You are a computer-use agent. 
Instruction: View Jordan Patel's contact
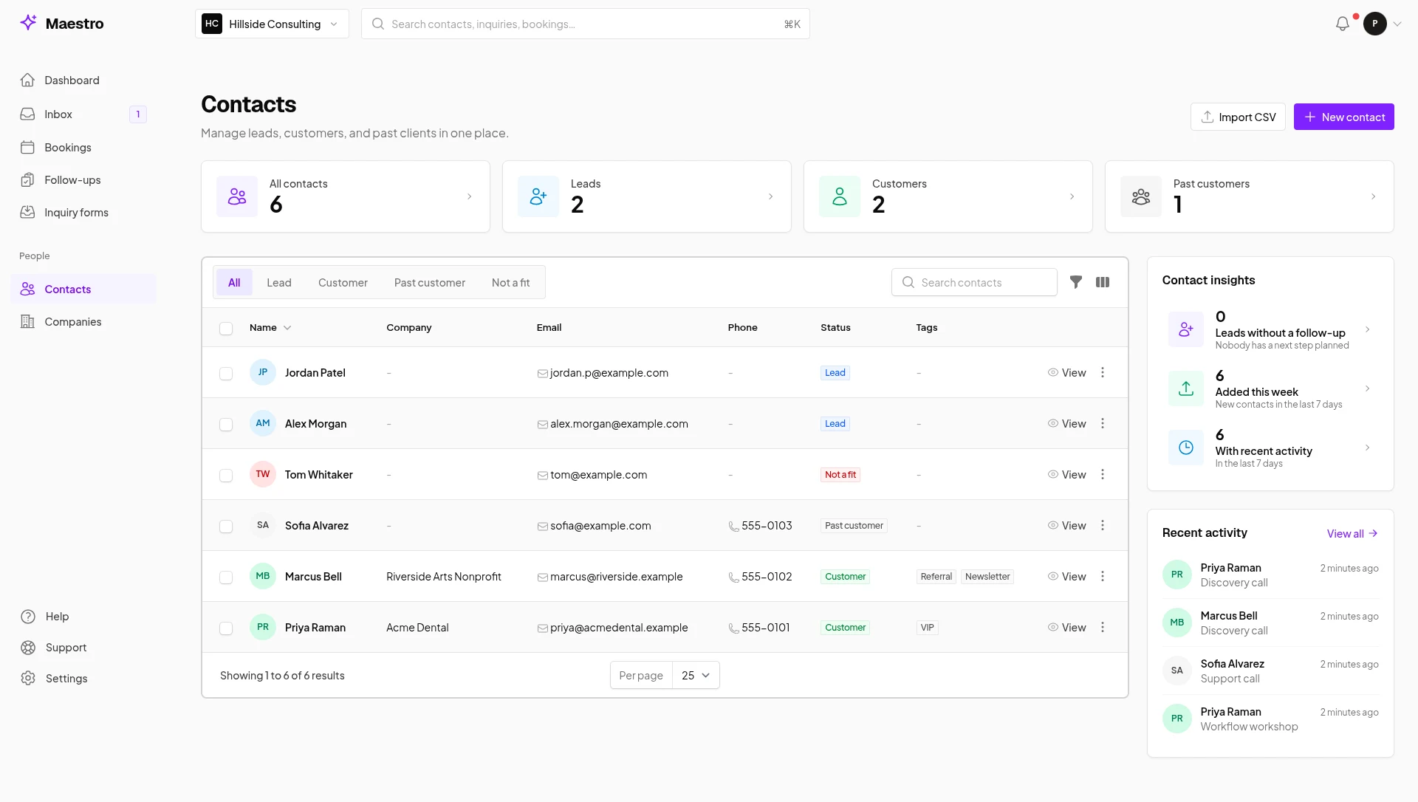1066,372
